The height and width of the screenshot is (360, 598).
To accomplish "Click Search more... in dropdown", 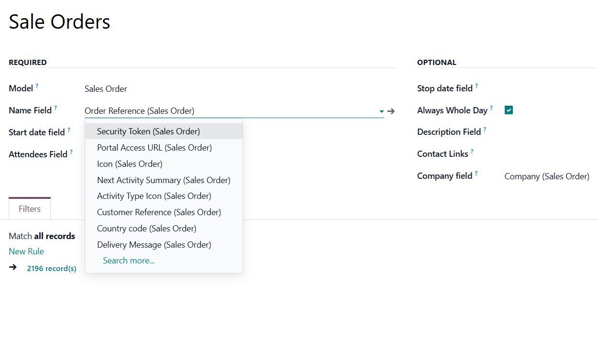I will (129, 261).
